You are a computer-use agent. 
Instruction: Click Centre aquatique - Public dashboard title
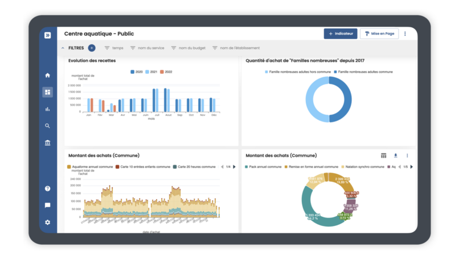[99, 33]
